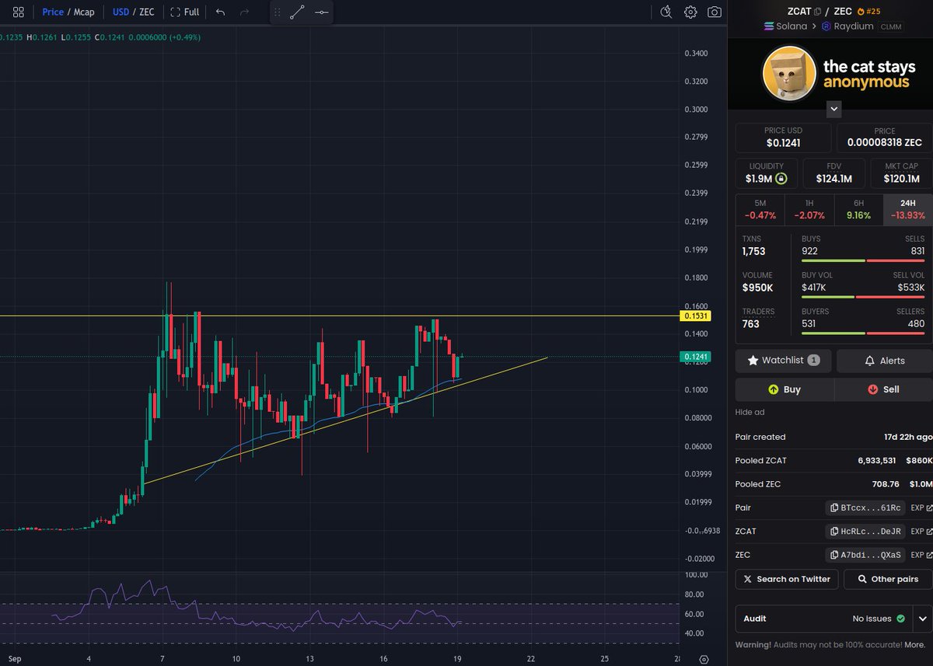933x666 pixels.
Task: Select the 24H timeframe stats tab
Action: [907, 209]
